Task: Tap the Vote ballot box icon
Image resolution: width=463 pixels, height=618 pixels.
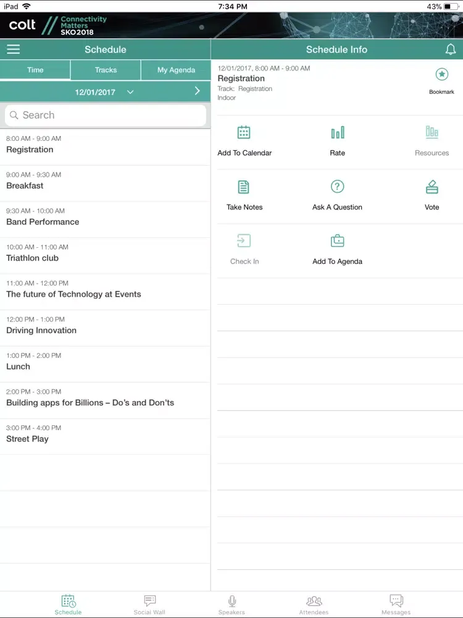Action: click(x=432, y=187)
